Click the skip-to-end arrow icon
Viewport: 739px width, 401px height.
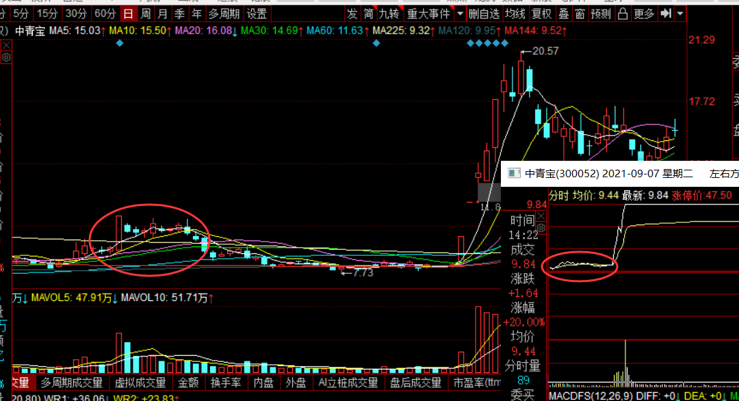pos(665,14)
